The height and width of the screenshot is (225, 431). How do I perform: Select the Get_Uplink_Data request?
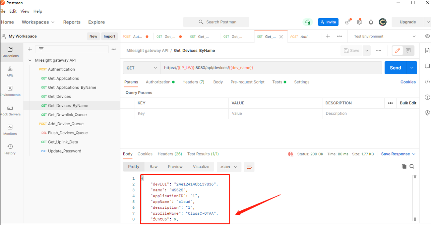point(63,142)
